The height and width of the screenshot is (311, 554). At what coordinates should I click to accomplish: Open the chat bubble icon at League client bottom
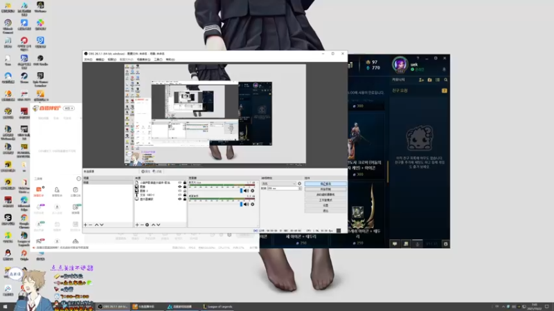pyautogui.click(x=395, y=244)
